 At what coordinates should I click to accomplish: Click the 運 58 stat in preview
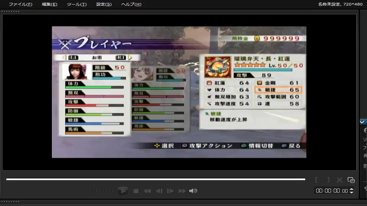coord(278,104)
